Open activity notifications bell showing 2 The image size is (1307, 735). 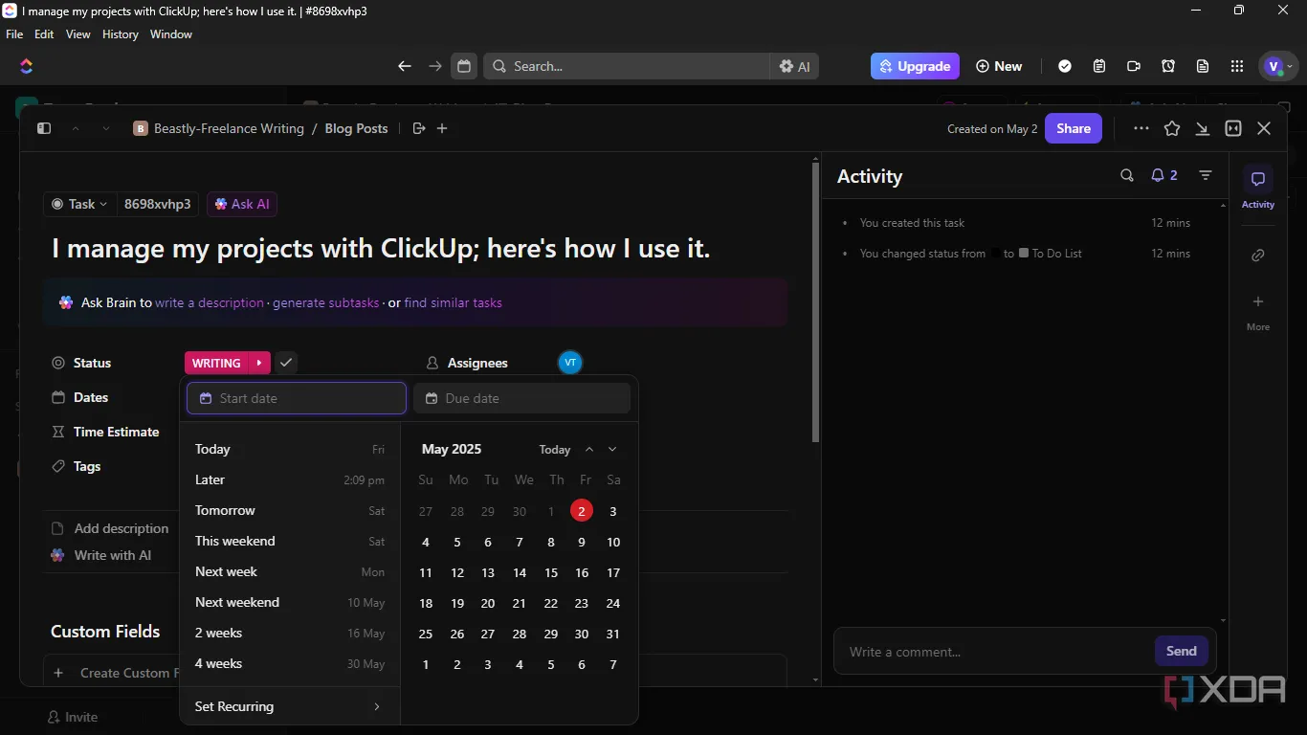(x=1164, y=175)
